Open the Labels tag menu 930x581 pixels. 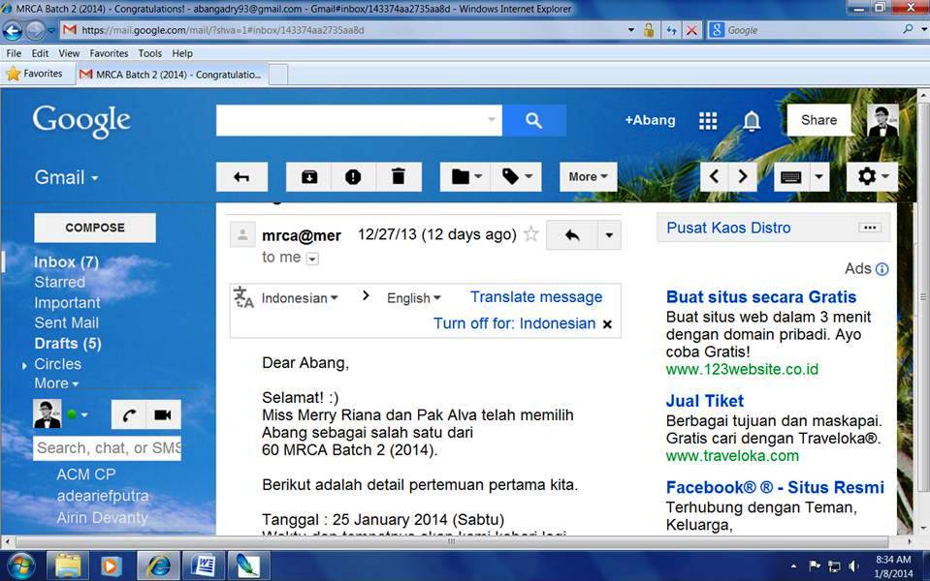tap(517, 176)
